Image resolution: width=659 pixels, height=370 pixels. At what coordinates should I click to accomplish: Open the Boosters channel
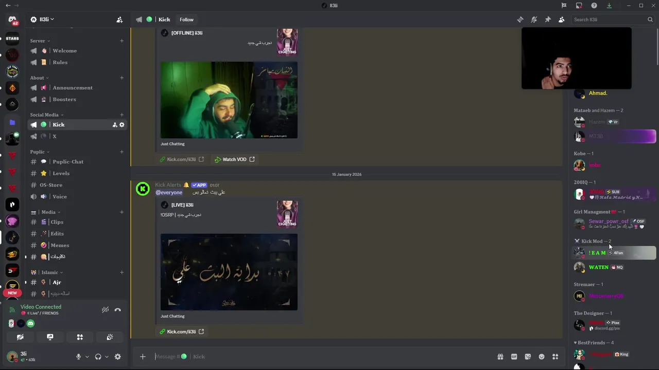tap(77, 99)
